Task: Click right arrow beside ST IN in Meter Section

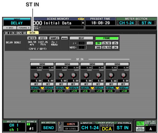Action: point(155,23)
